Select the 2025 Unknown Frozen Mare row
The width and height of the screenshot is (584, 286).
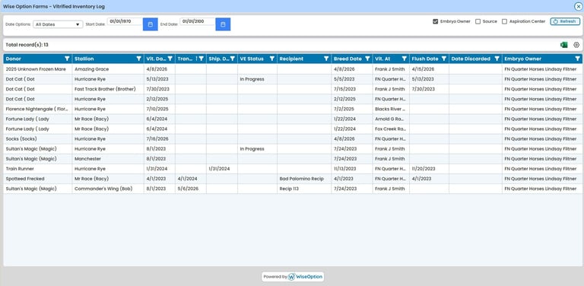pyautogui.click(x=293, y=69)
